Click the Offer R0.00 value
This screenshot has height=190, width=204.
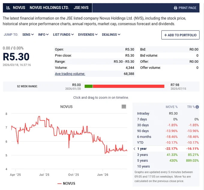coord(194,62)
